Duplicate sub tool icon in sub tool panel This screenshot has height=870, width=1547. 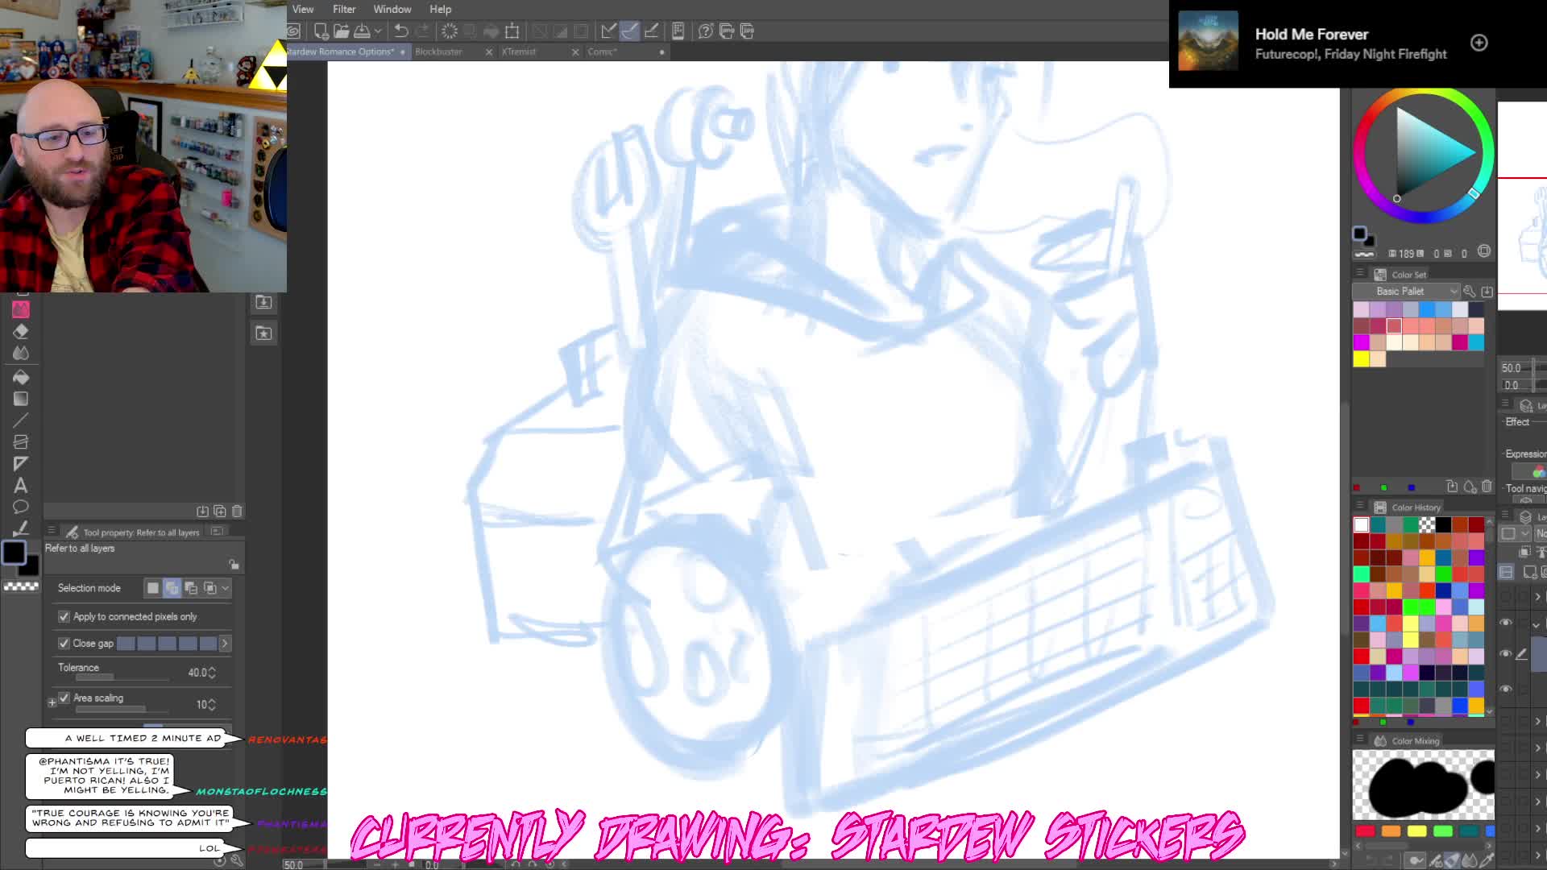coord(220,512)
